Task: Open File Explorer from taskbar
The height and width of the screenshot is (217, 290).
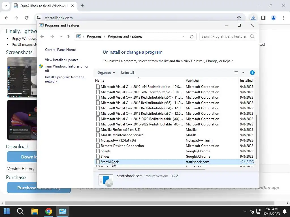Action: click(x=35, y=211)
